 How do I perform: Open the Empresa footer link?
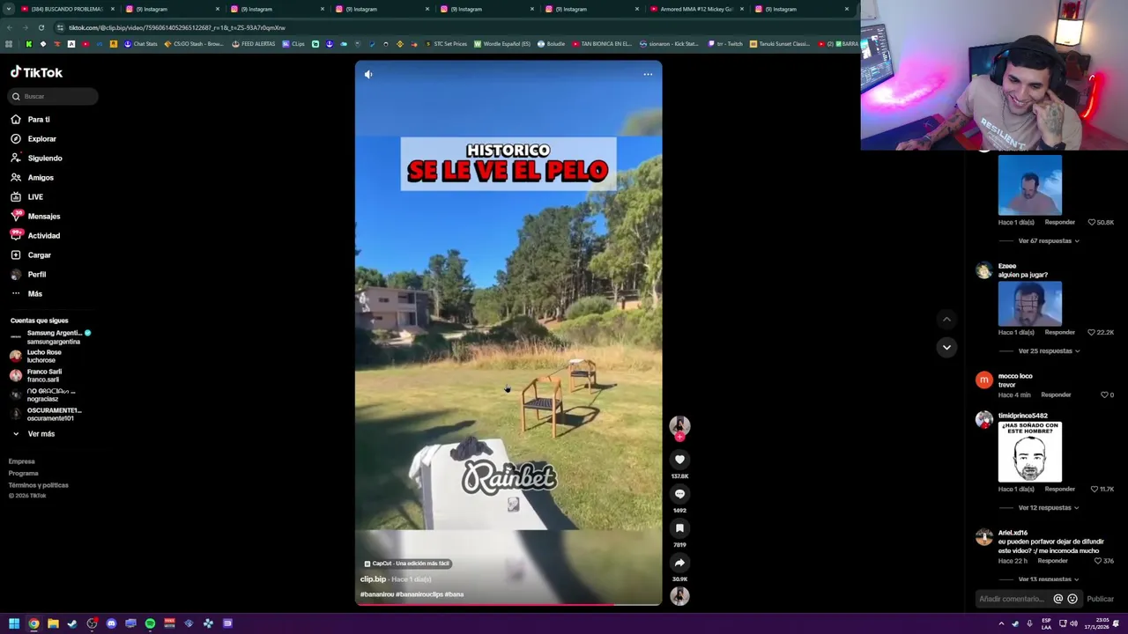[22, 461]
